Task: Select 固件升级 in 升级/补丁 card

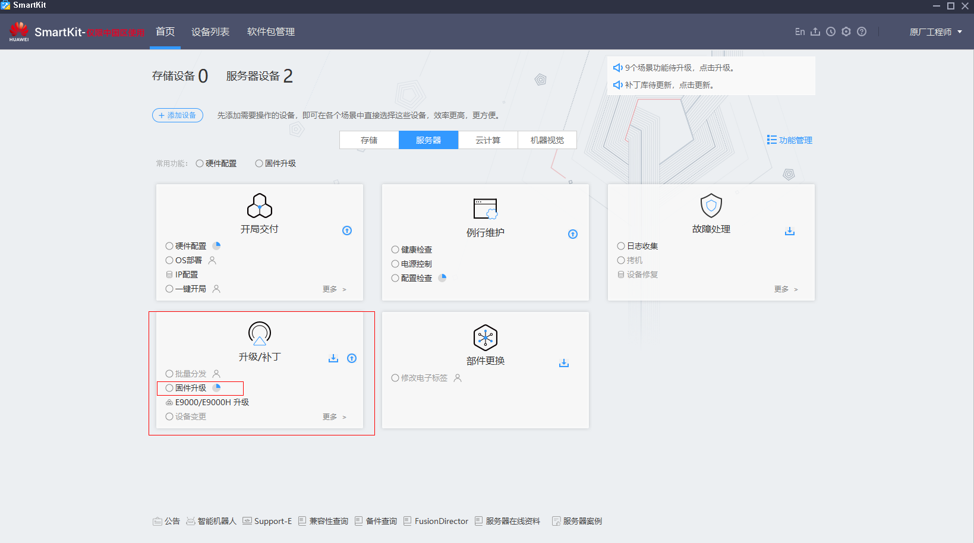Action: click(186, 388)
